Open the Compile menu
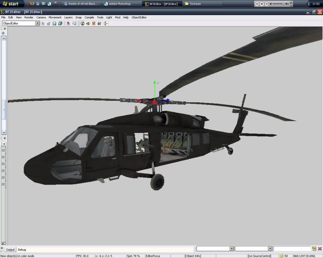The image size is (323, 258). click(x=89, y=17)
